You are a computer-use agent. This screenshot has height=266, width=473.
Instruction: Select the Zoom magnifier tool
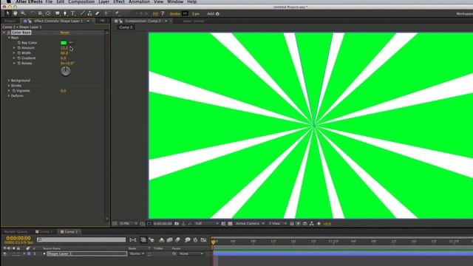point(23,13)
